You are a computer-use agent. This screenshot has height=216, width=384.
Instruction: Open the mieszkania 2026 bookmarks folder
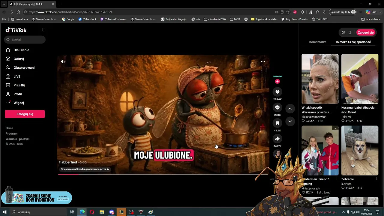214,19
